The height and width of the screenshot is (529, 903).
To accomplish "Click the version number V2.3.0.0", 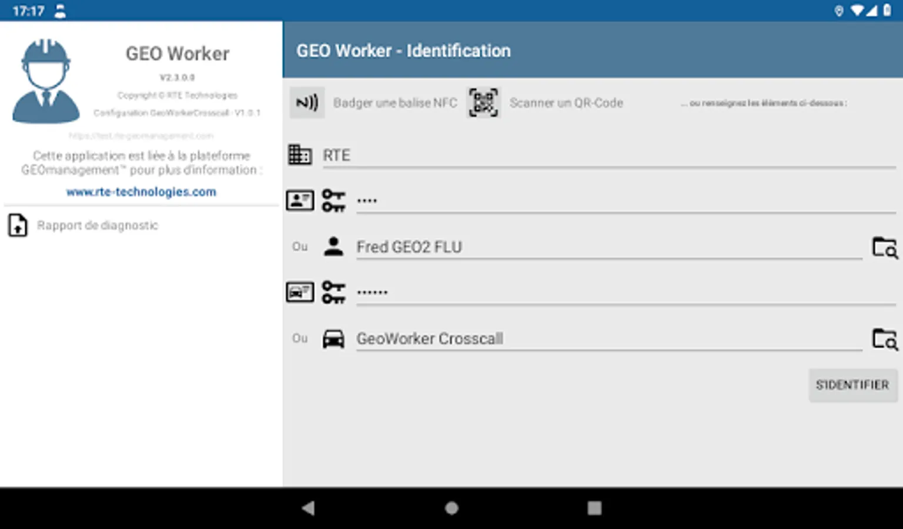I will click(x=177, y=77).
